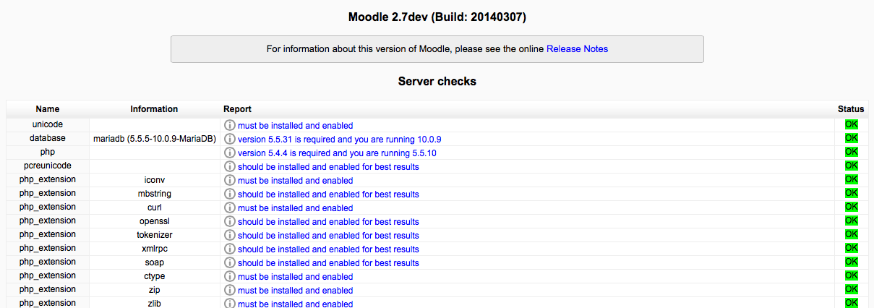Click the OK status in the tokenizer row
This screenshot has width=874, height=308.
point(851,235)
